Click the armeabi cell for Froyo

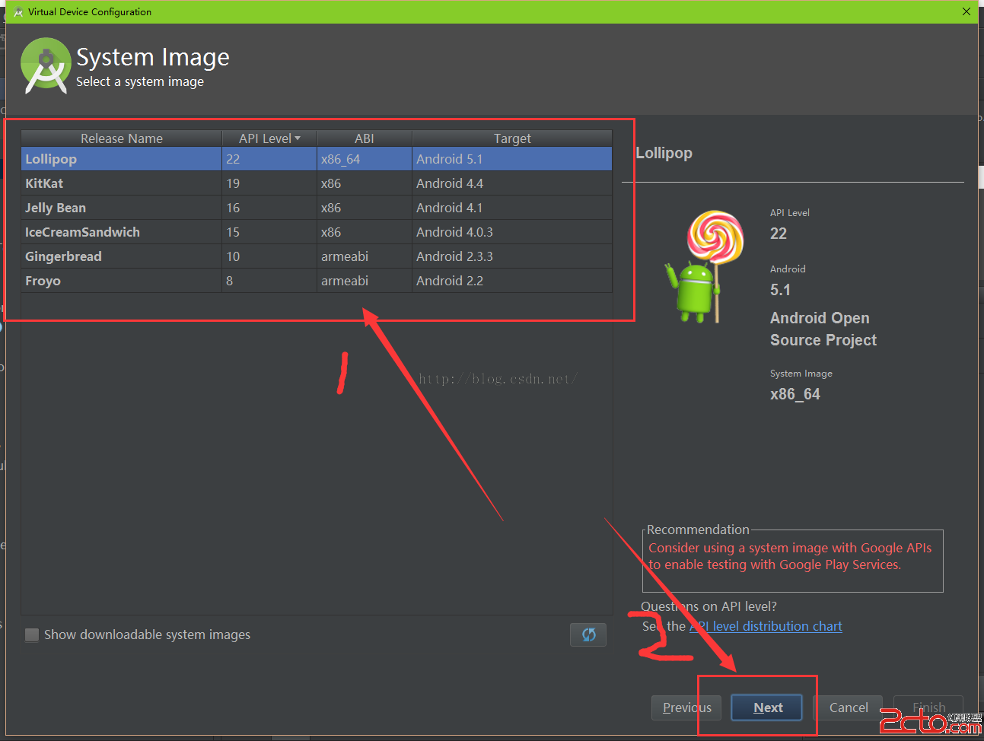365,281
